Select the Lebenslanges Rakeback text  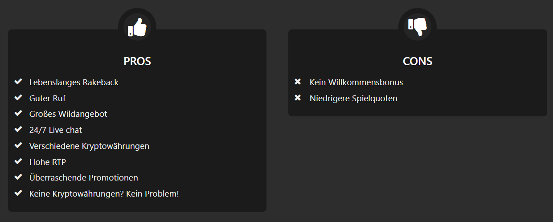[74, 82]
